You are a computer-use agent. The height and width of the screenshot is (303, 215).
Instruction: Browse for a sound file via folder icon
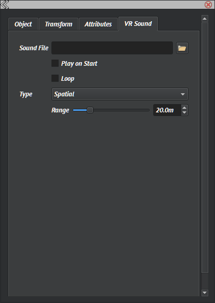(x=182, y=48)
